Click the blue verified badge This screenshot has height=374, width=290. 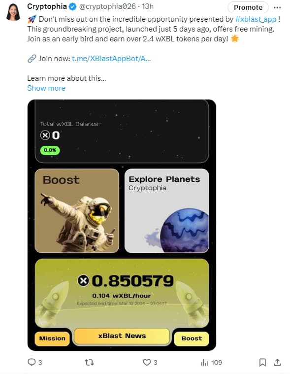tap(73, 7)
